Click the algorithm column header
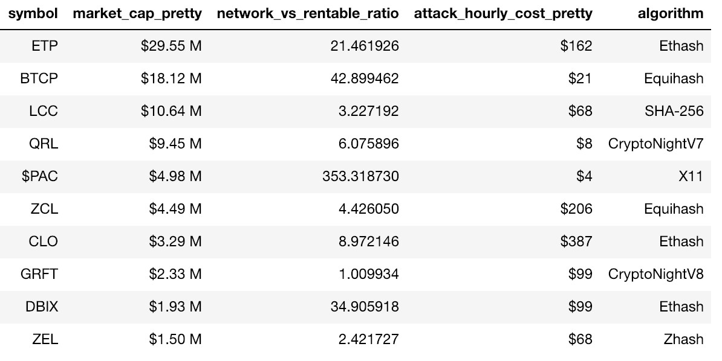This screenshot has height=361, width=722. tap(671, 14)
